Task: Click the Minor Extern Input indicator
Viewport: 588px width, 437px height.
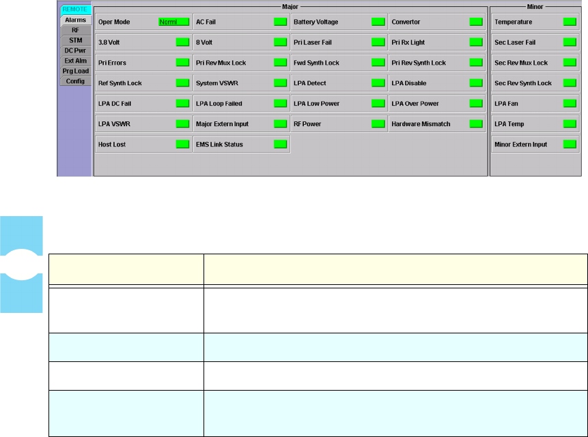Action: click(x=570, y=144)
